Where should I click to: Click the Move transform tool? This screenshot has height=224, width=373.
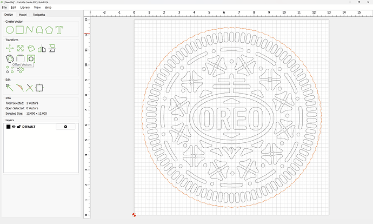(9, 49)
